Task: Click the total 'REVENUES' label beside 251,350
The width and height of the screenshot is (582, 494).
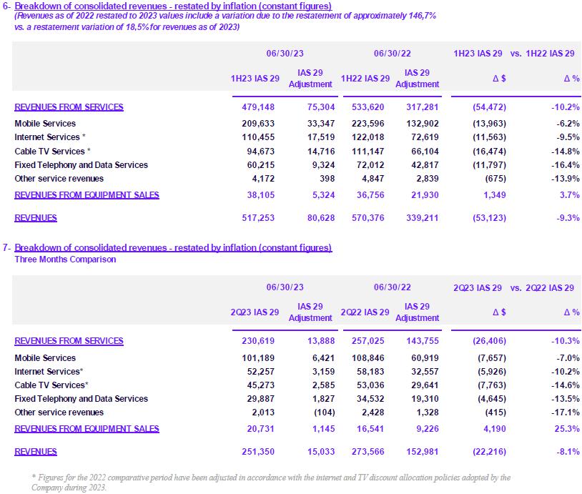Action: click(36, 452)
